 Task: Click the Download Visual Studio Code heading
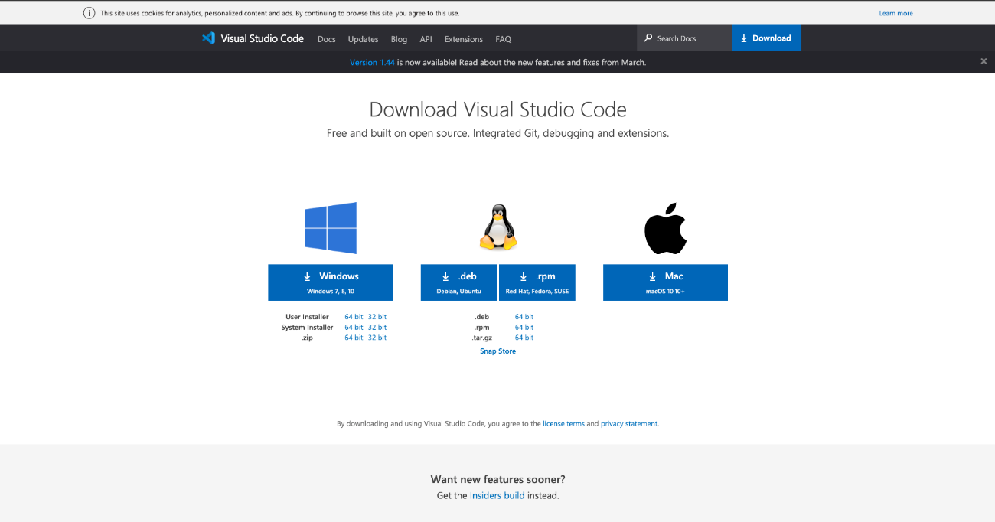tap(497, 109)
